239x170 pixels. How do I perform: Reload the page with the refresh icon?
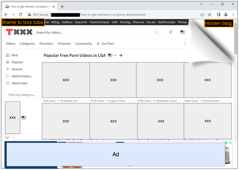tap(20, 15)
